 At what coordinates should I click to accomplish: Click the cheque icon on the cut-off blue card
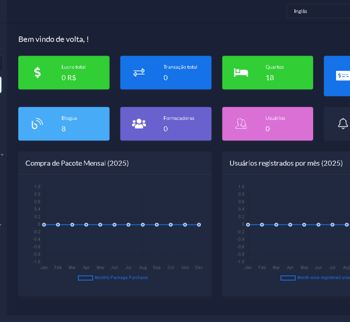(x=343, y=76)
